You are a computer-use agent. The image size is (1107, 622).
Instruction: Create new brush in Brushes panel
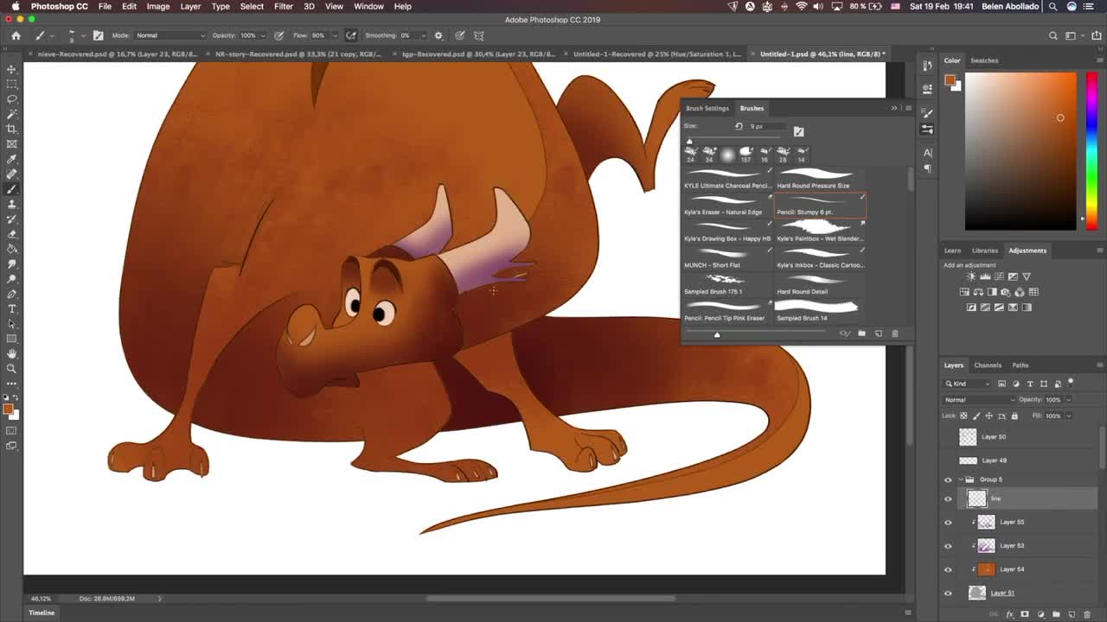click(x=878, y=333)
